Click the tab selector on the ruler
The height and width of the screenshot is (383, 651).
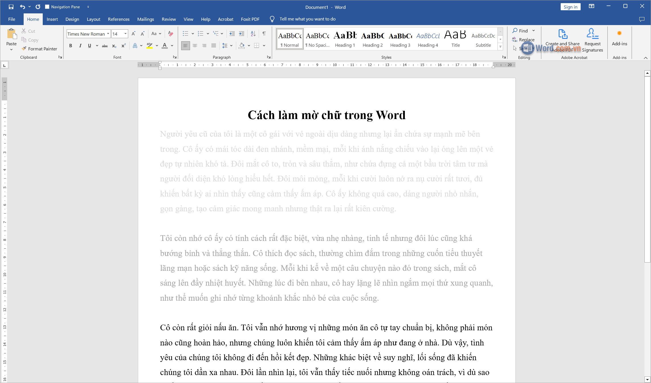point(4,65)
